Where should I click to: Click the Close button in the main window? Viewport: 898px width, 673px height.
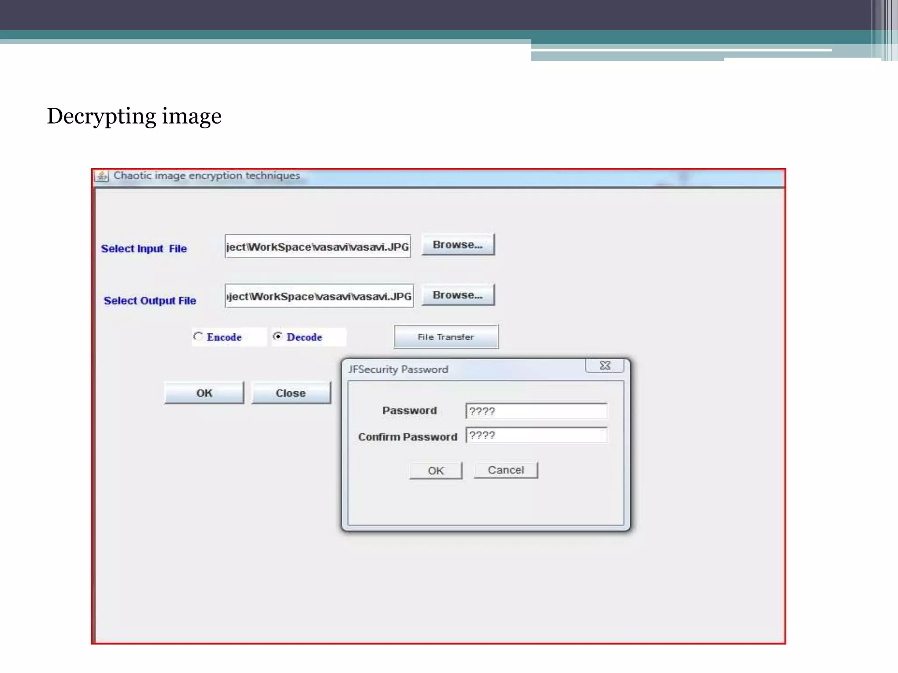click(291, 393)
